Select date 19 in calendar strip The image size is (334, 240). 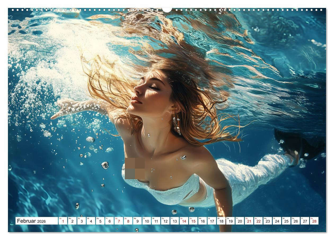(230, 221)
